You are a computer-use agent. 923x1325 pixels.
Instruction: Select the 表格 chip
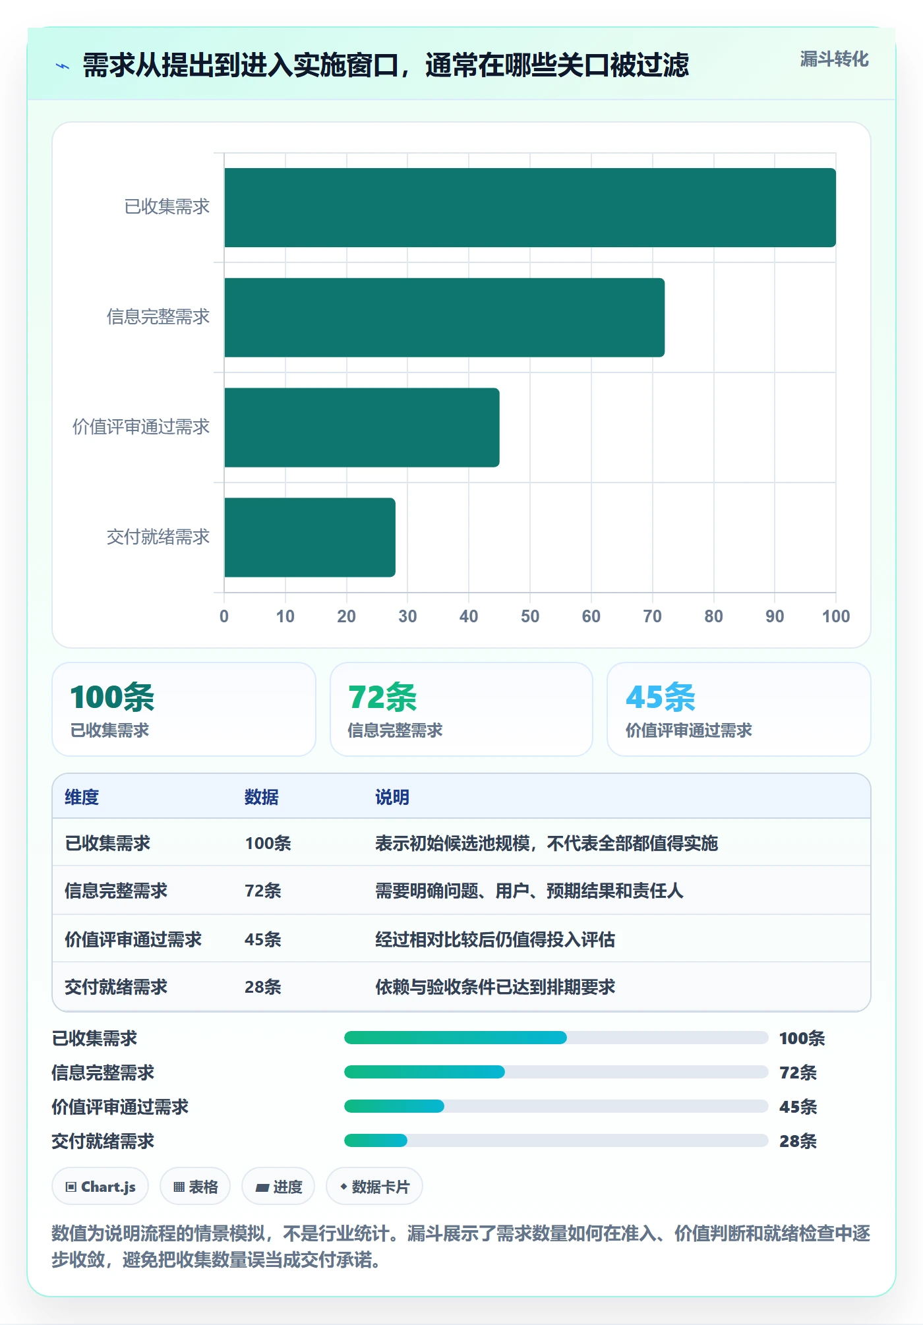pos(195,1187)
